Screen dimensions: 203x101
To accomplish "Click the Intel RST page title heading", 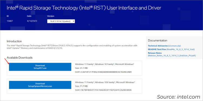I will [84, 8].
